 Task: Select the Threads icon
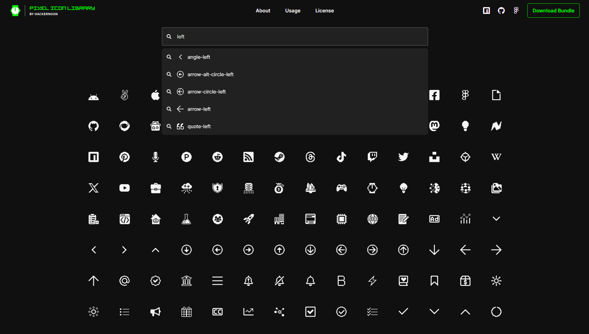coord(310,157)
